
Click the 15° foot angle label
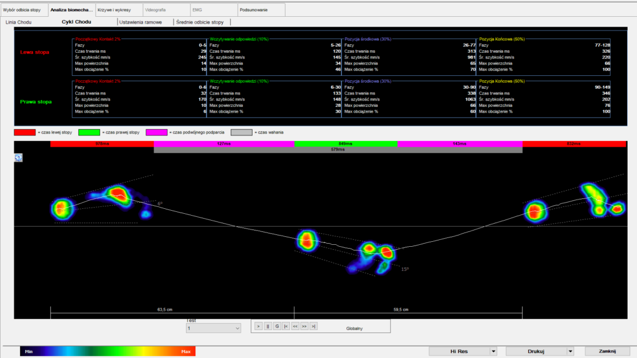point(405,269)
